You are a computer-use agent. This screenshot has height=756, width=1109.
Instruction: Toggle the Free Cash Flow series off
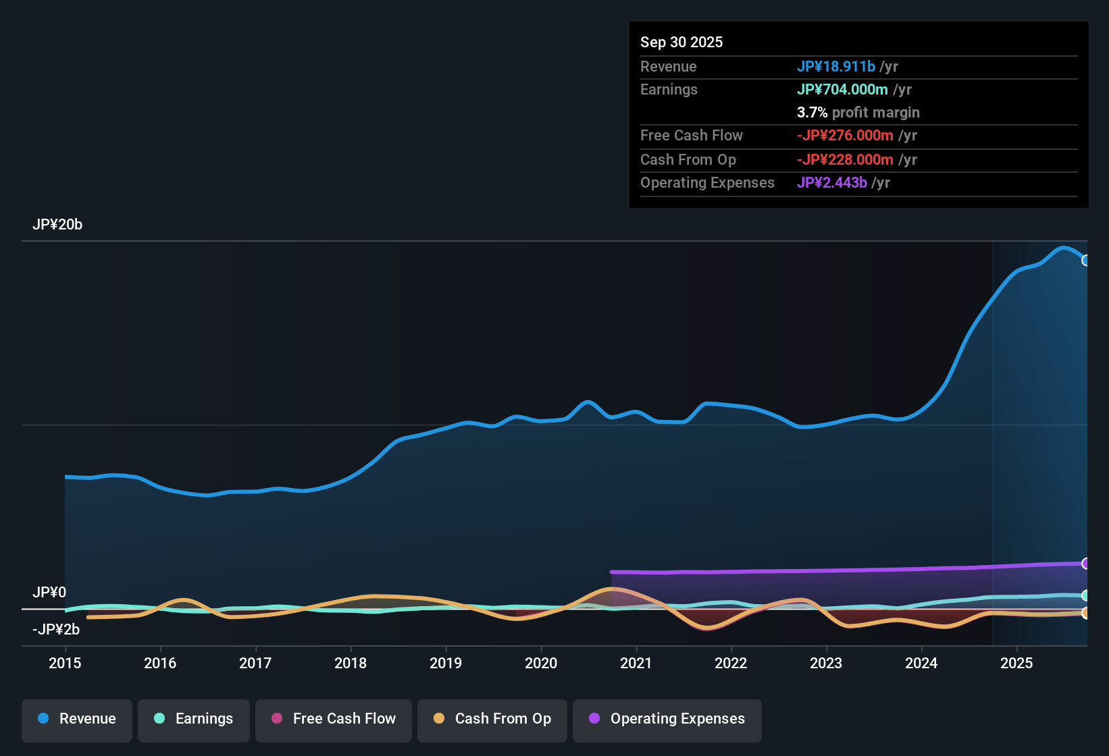pos(333,719)
